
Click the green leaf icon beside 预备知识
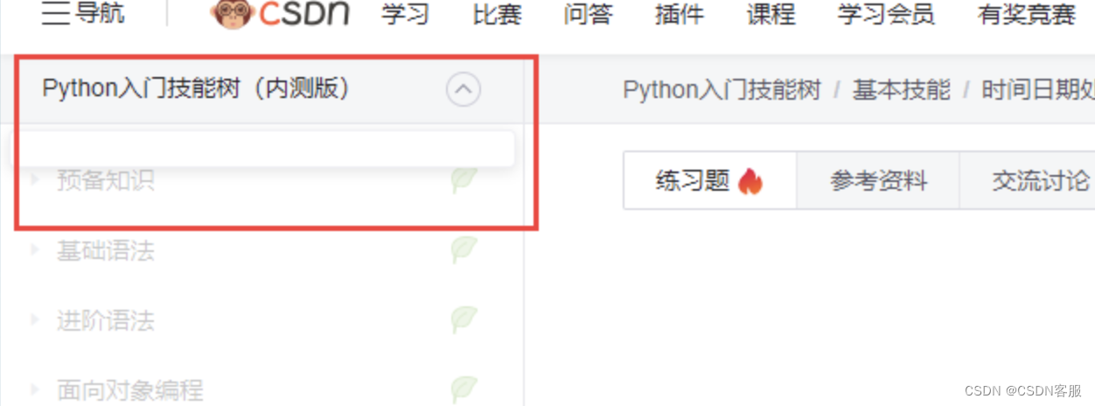click(x=464, y=180)
